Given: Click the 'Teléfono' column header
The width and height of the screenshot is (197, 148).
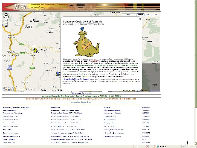Looking at the screenshot, I should point(146,107).
